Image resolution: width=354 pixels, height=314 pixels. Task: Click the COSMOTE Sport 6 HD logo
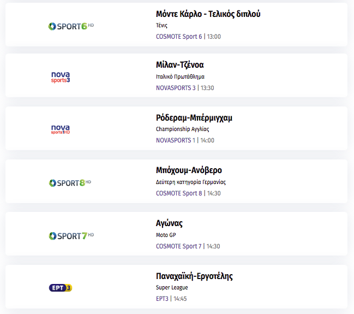pyautogui.click(x=71, y=26)
